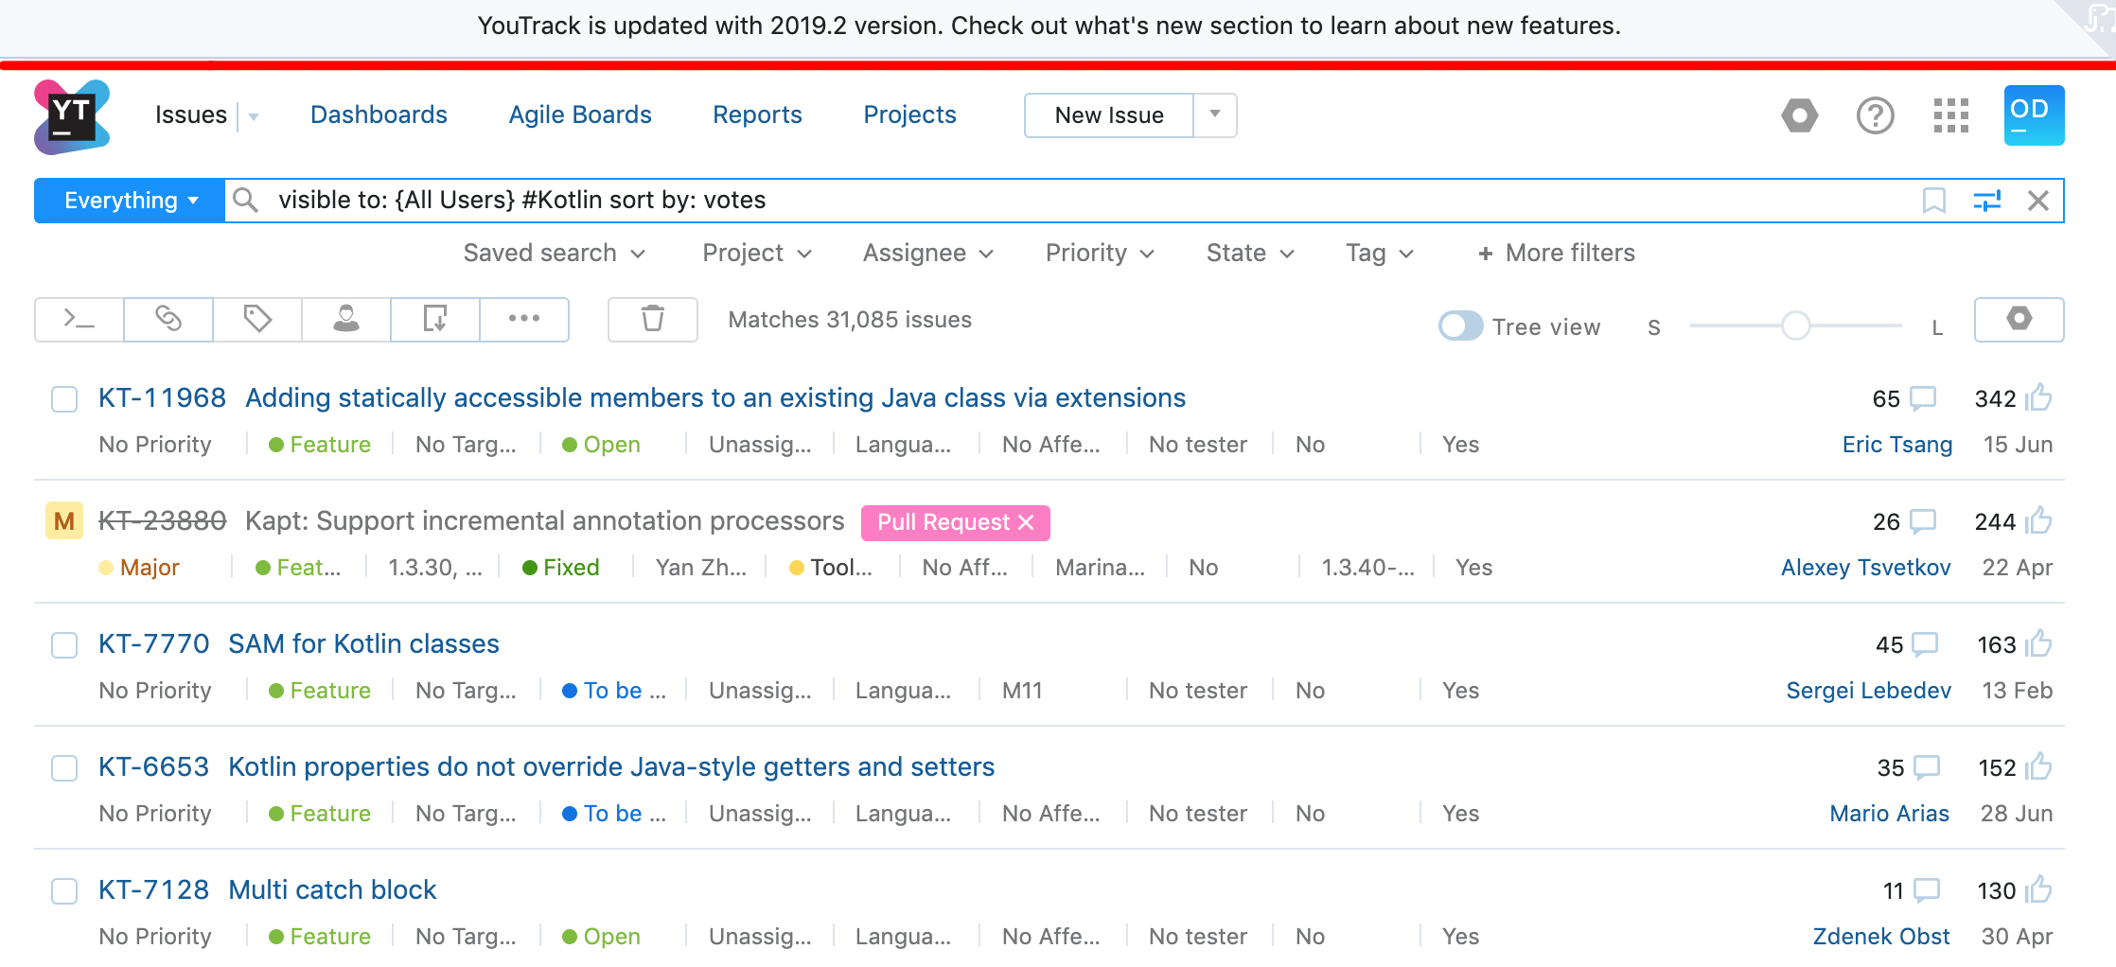
Task: Click the Fixed state on KT-23880
Action: pyautogui.click(x=560, y=568)
